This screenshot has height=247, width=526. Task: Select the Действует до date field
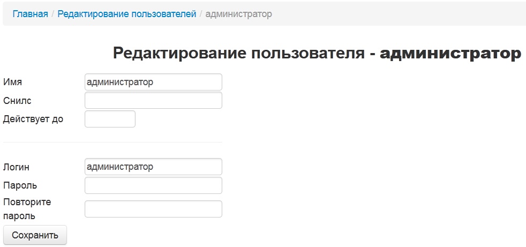pyautogui.click(x=110, y=119)
